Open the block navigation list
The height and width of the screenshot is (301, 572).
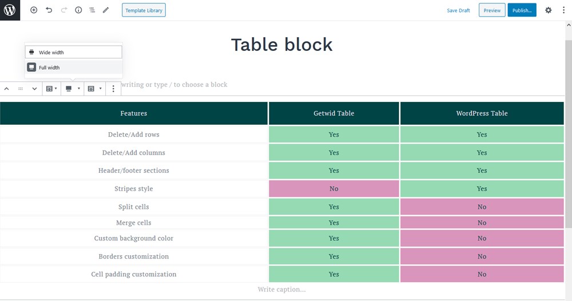tap(92, 10)
